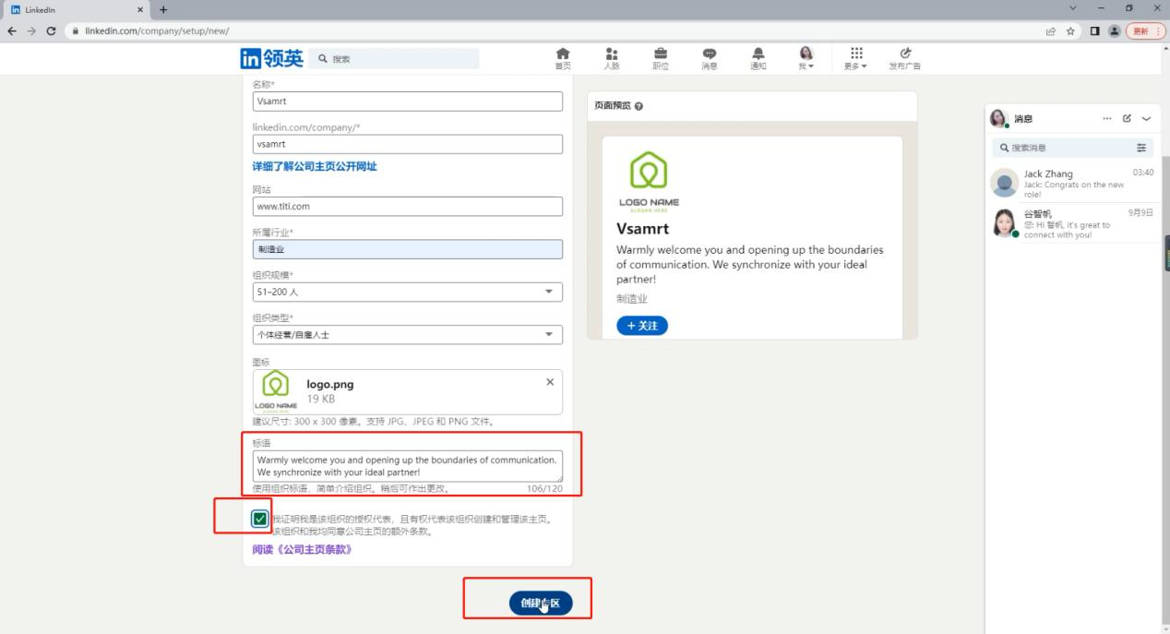Open the Home icon in LinkedIn navigation

coord(562,58)
